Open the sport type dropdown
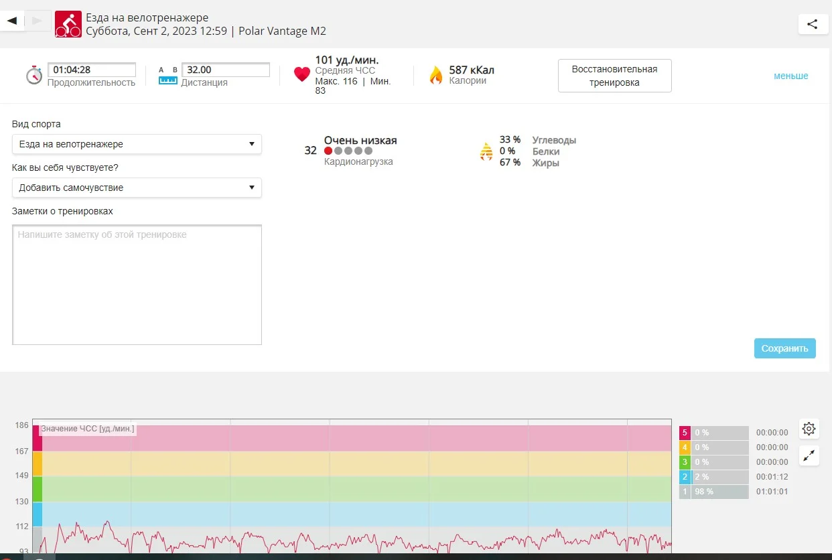 coord(137,144)
